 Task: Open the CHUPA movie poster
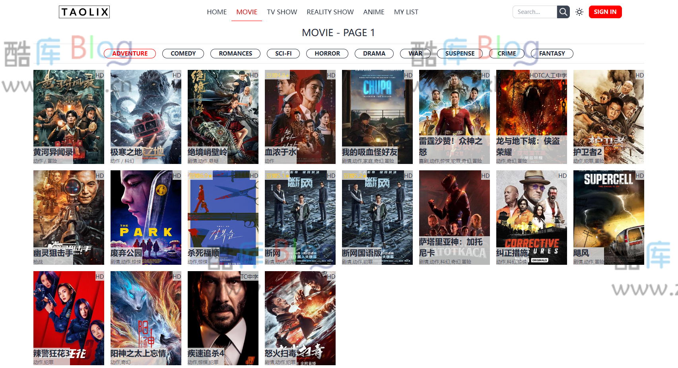pyautogui.click(x=377, y=111)
